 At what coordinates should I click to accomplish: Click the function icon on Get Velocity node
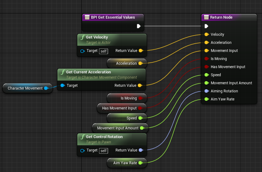coord(82,37)
